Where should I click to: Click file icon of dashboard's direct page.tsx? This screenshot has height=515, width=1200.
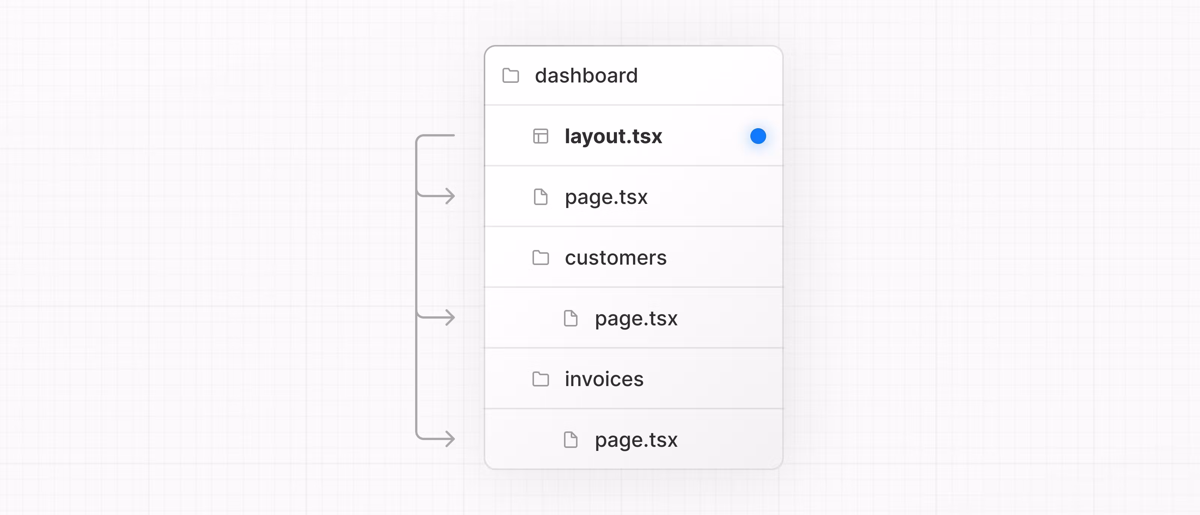(540, 197)
